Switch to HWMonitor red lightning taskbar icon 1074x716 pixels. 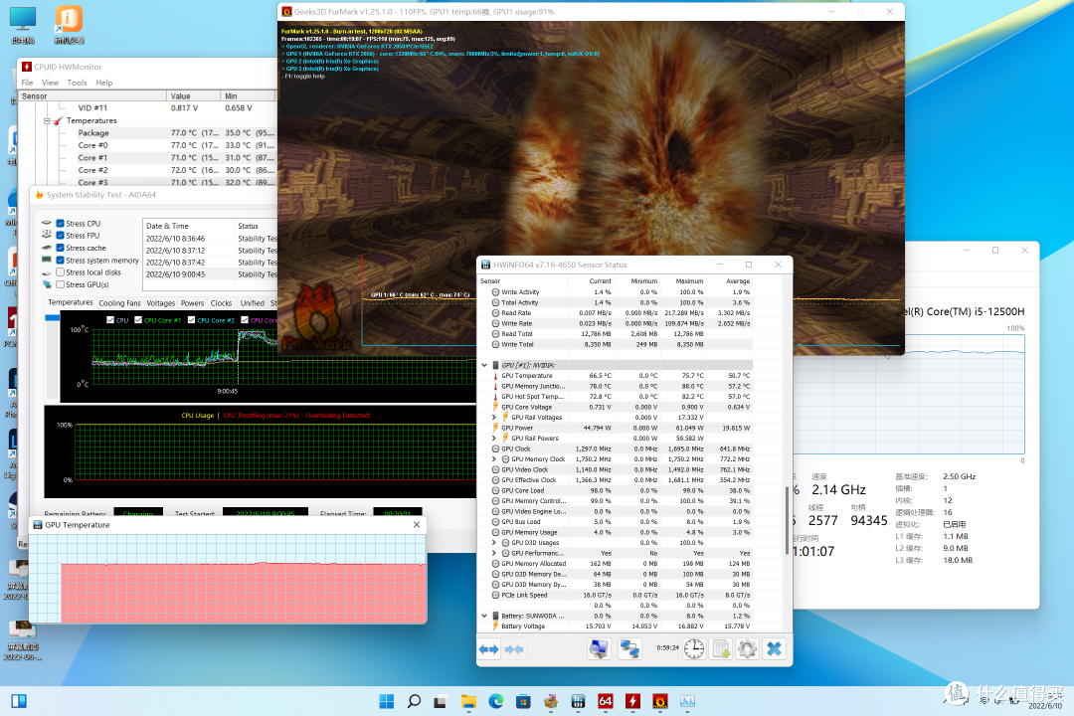(x=632, y=701)
